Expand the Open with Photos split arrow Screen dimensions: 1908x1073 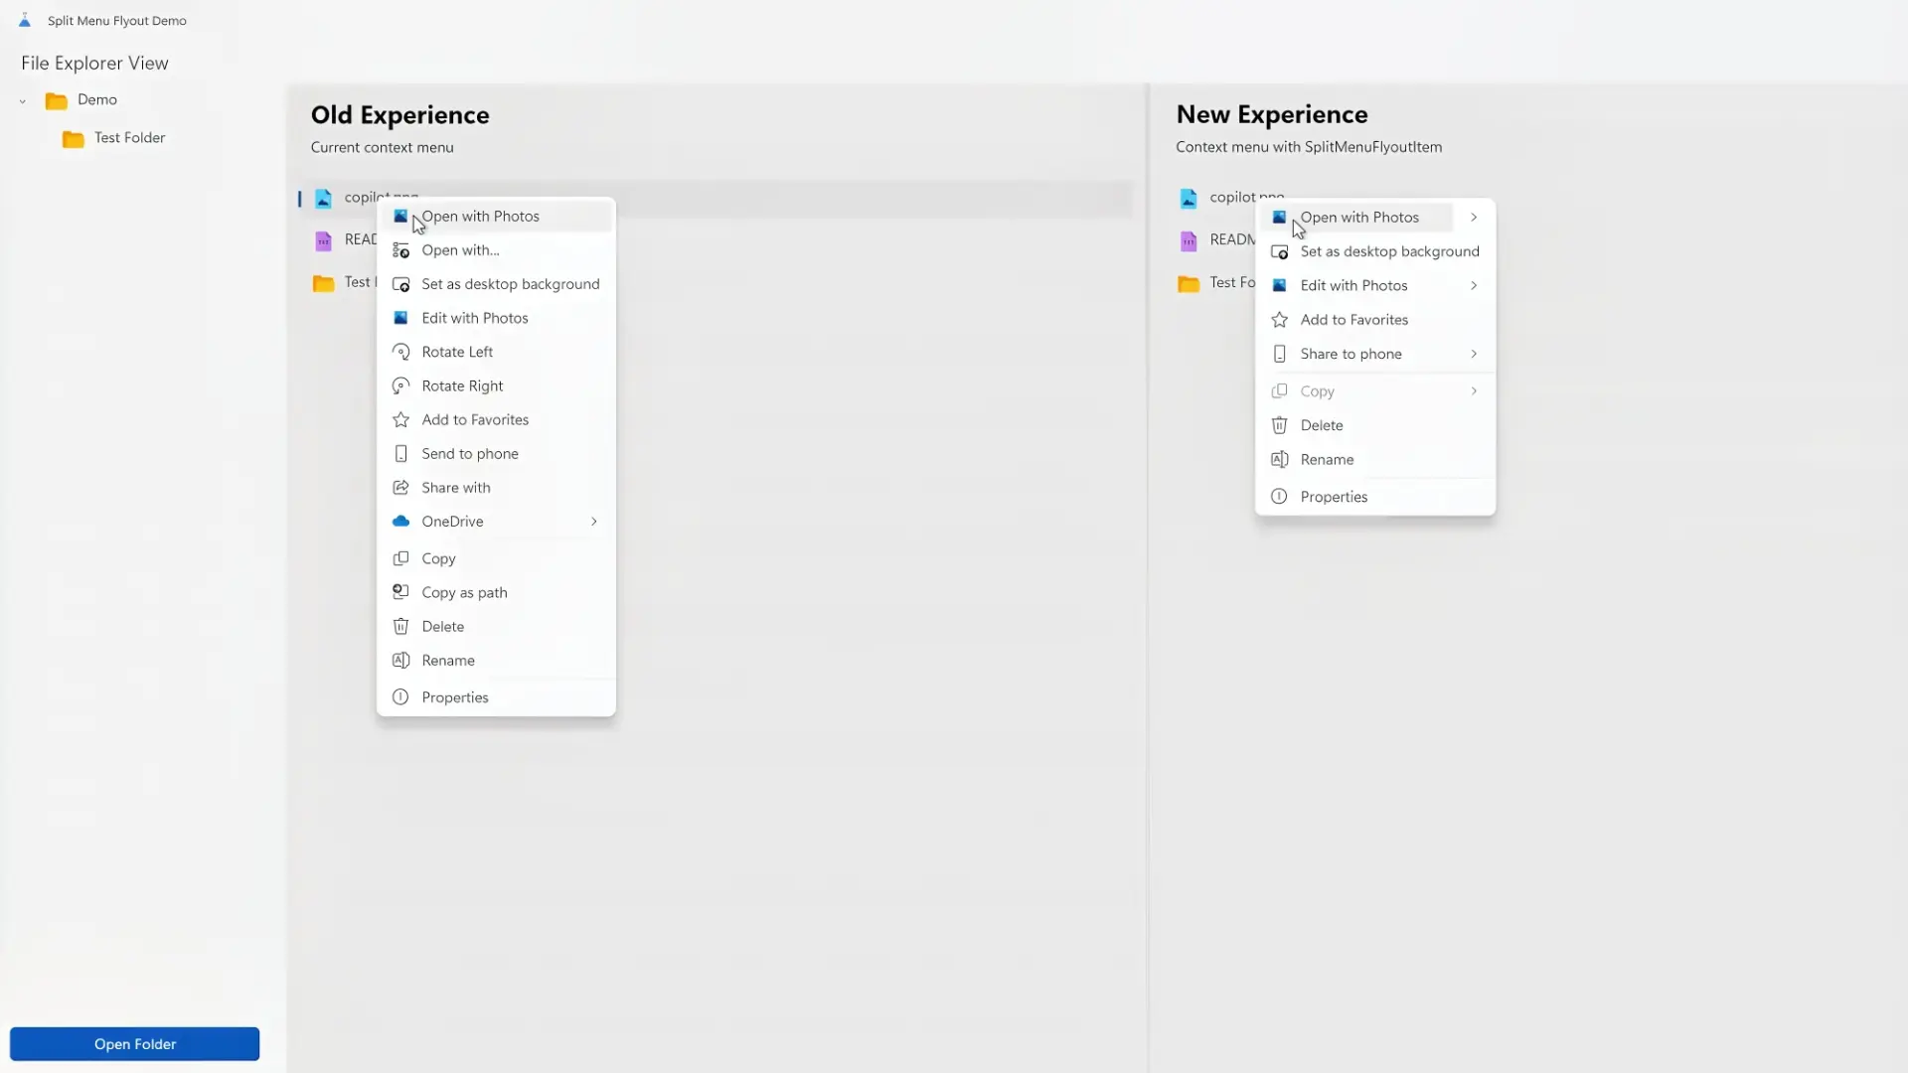[x=1474, y=217]
